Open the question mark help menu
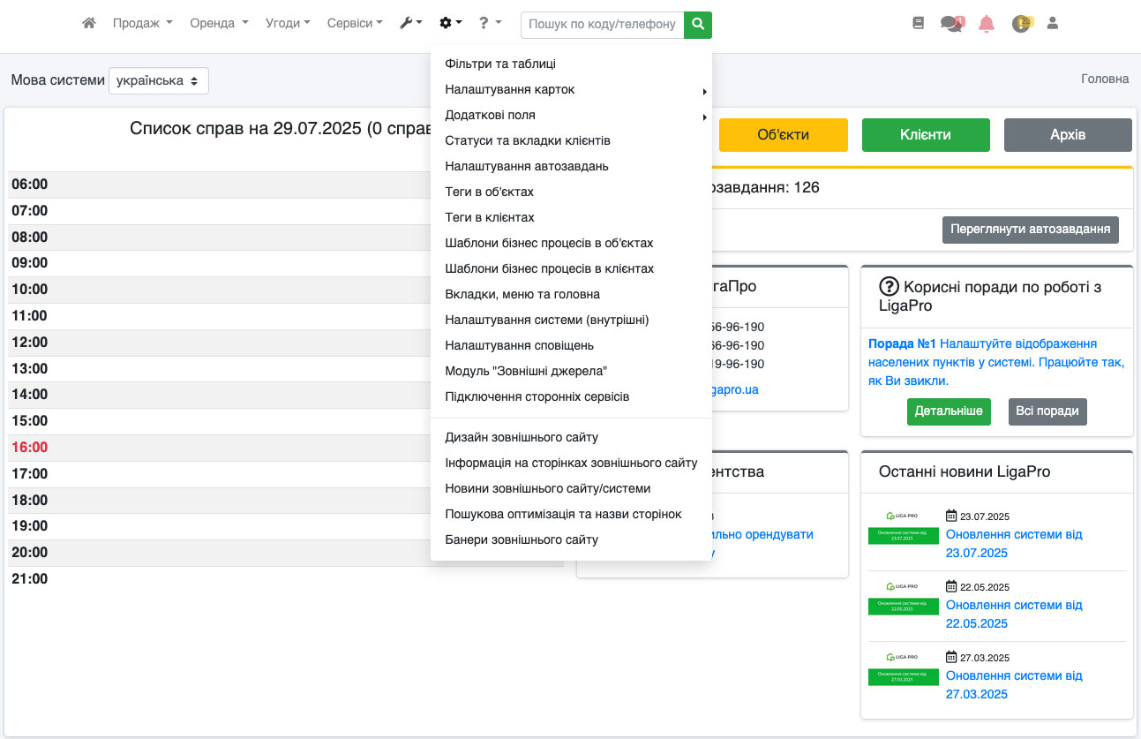Viewport: 1141px width, 739px height. pos(490,24)
